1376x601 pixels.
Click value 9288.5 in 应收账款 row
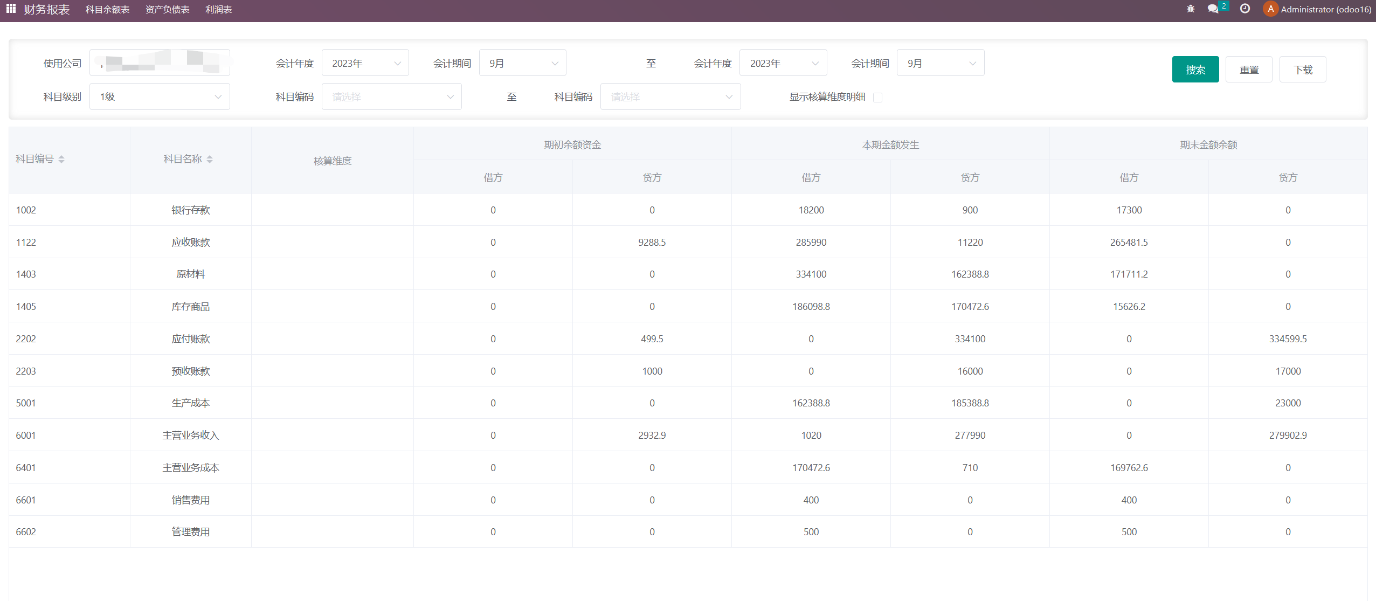[652, 242]
